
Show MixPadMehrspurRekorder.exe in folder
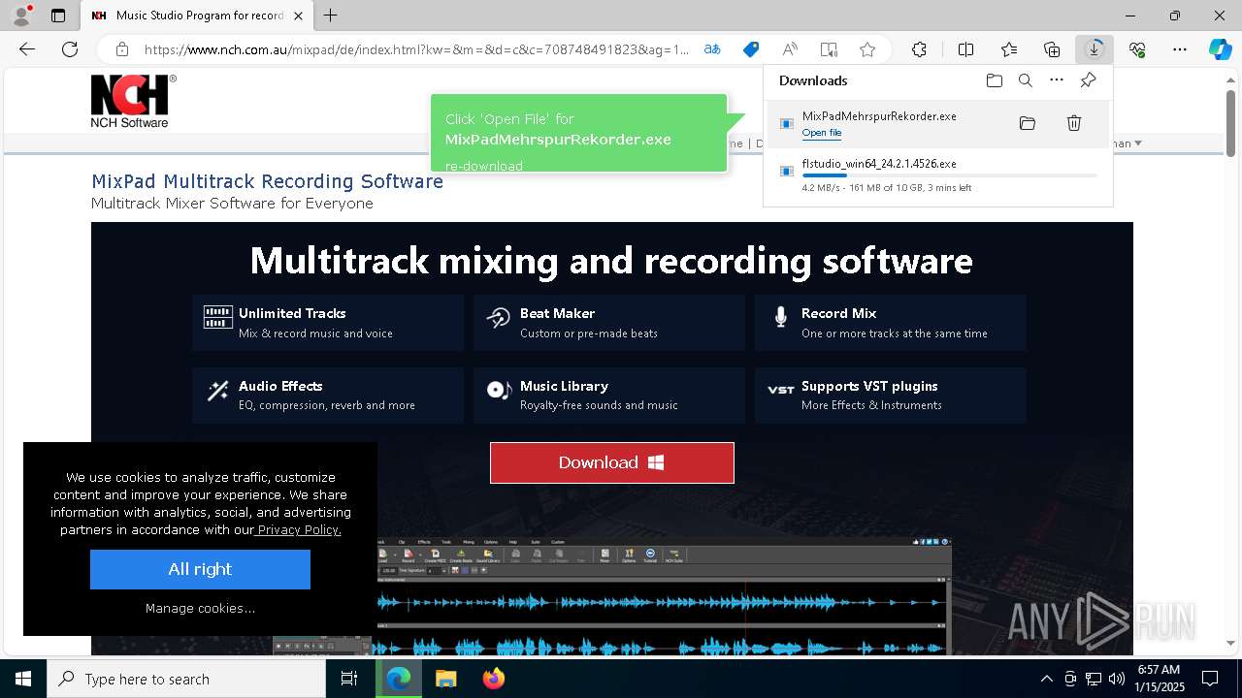[1028, 123]
